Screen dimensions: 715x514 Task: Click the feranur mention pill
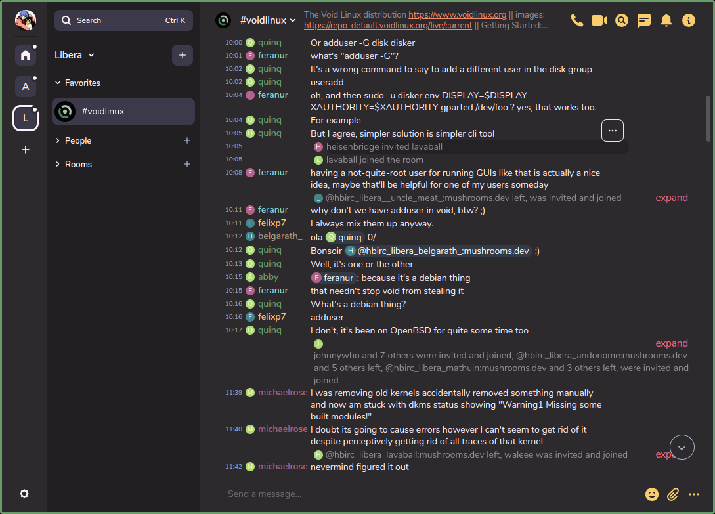(x=334, y=278)
